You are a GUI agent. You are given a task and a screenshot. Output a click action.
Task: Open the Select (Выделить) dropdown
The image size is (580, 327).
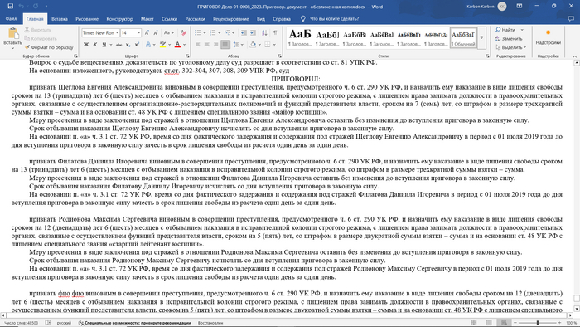pos(511,47)
